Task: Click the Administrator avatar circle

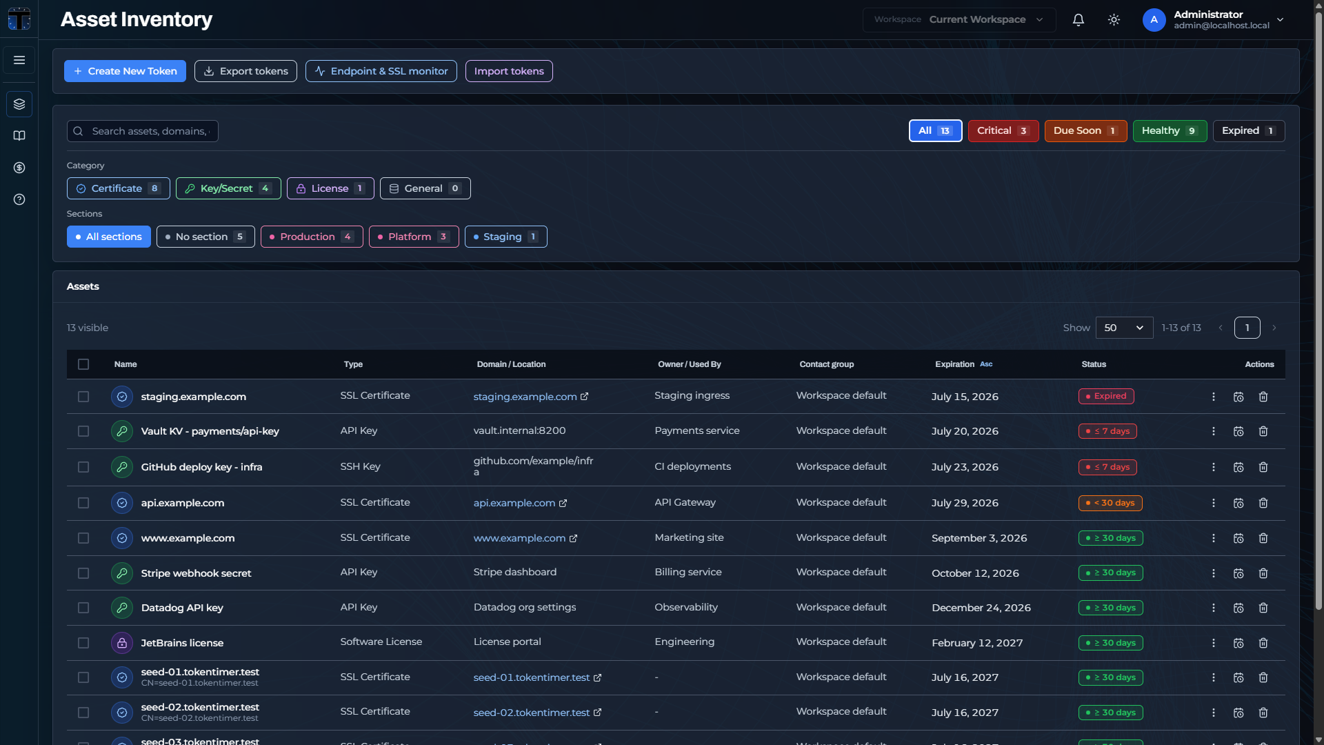Action: point(1154,20)
